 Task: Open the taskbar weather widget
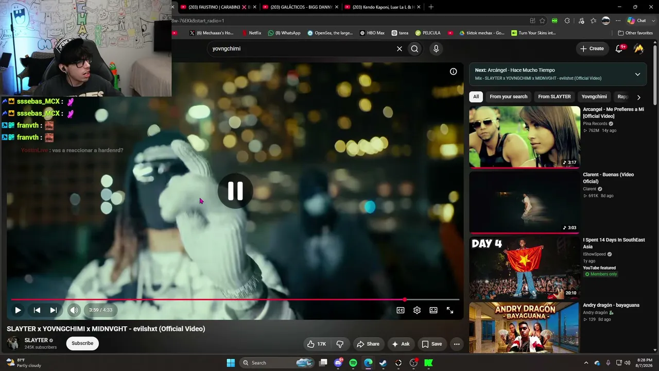[23, 363]
